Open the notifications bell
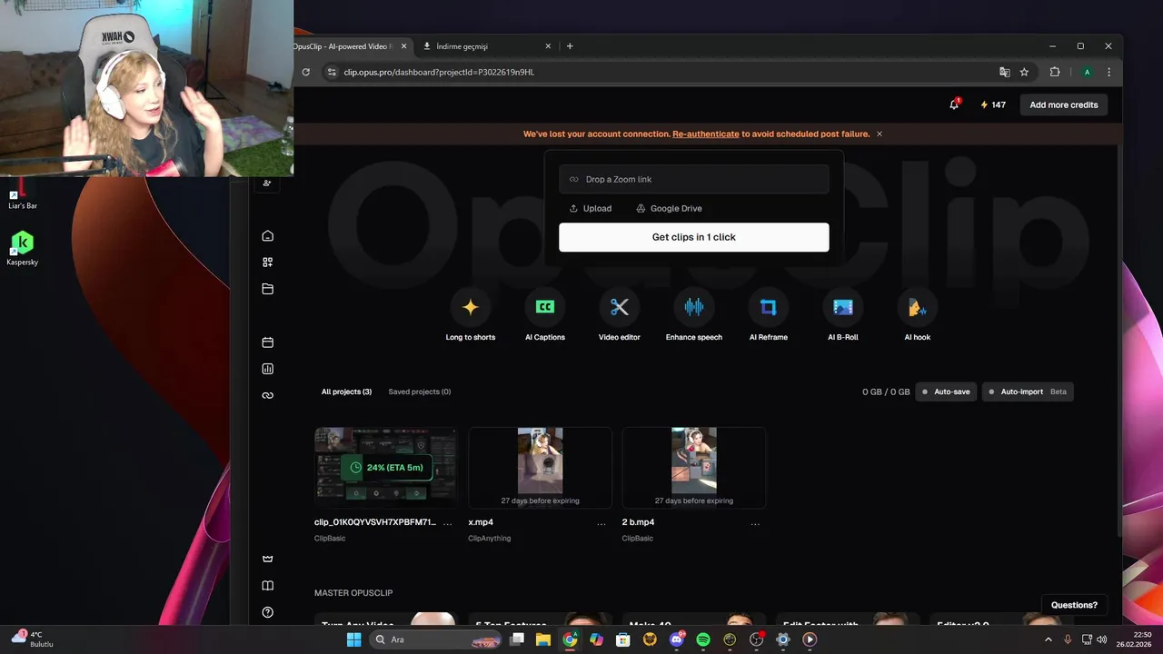 [x=954, y=104]
